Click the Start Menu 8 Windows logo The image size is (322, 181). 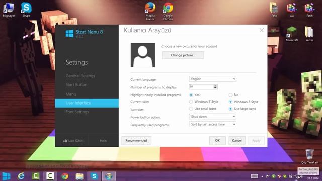69,33
